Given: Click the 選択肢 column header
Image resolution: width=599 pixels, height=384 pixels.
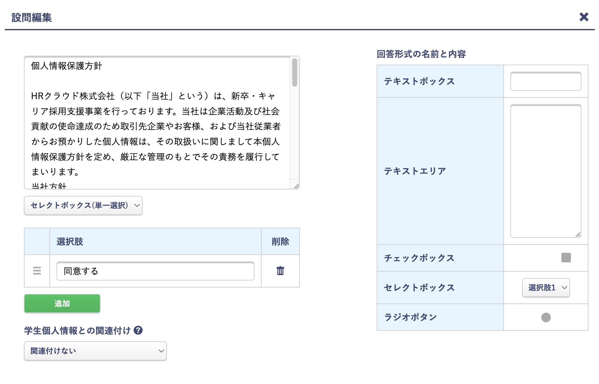Looking at the screenshot, I should (x=70, y=241).
